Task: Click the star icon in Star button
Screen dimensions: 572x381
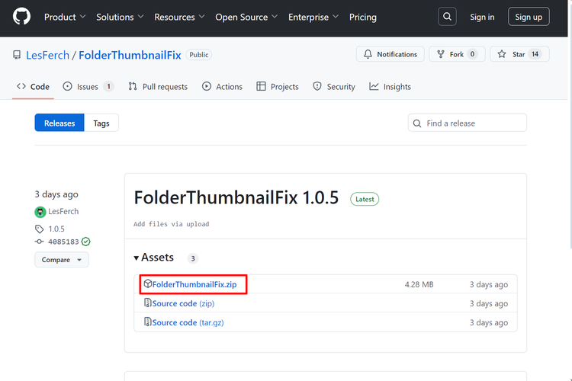Action: click(x=502, y=54)
